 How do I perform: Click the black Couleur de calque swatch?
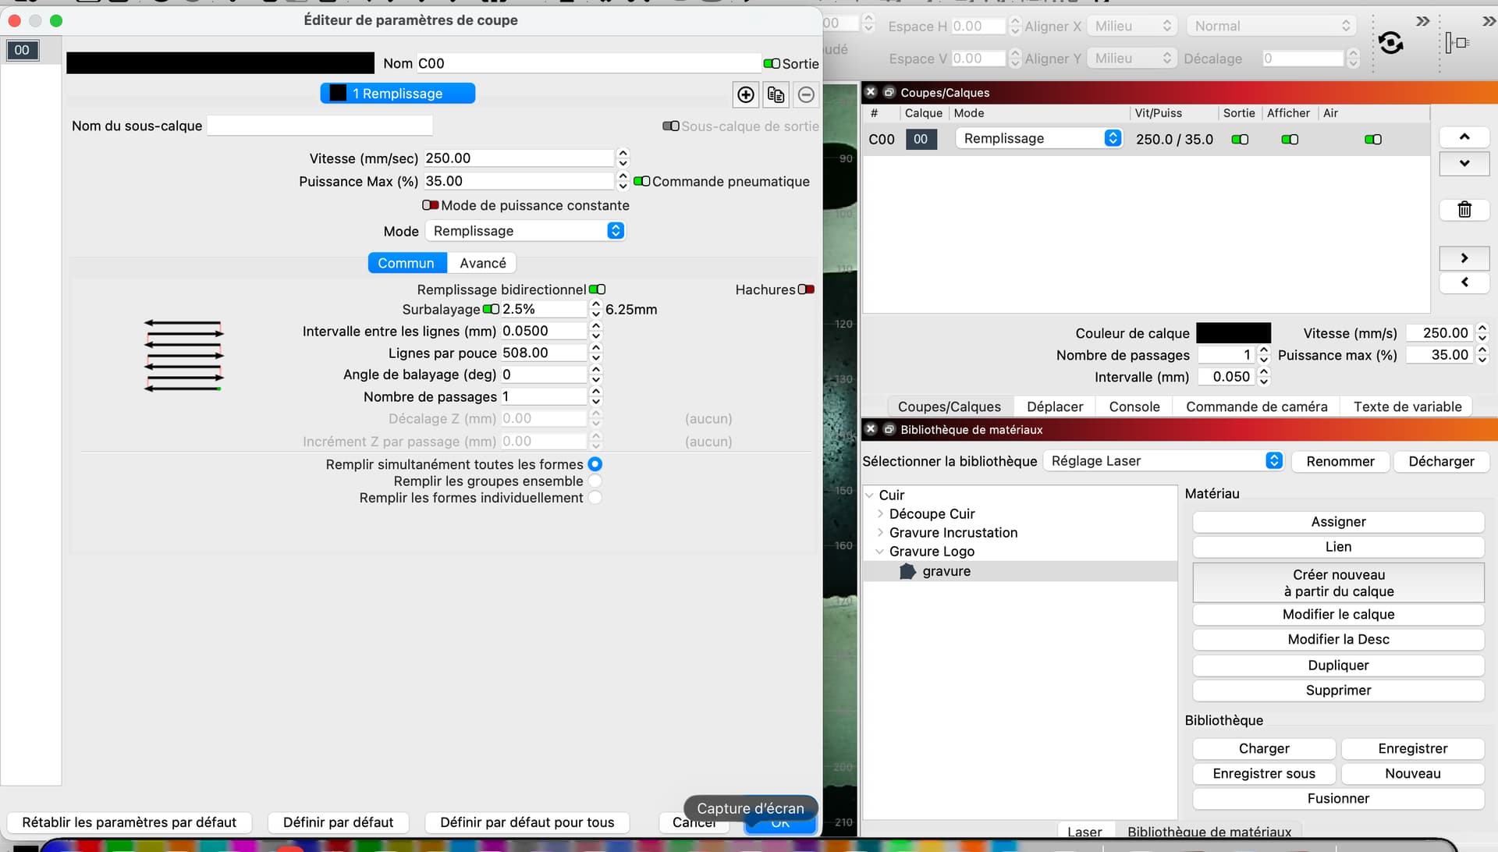click(x=1233, y=333)
